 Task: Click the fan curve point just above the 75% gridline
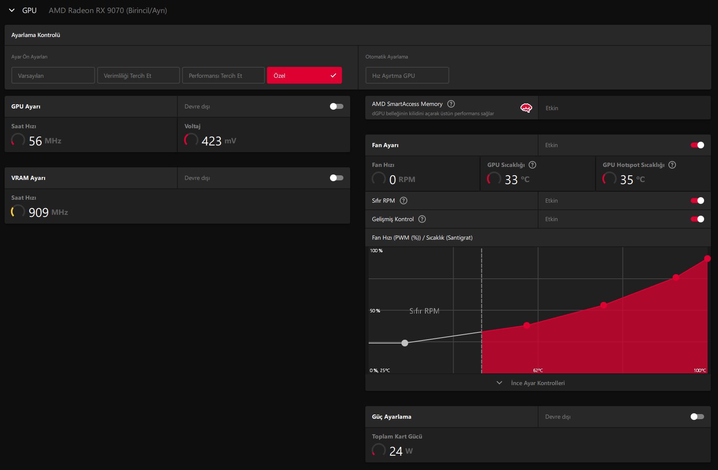pyautogui.click(x=676, y=277)
